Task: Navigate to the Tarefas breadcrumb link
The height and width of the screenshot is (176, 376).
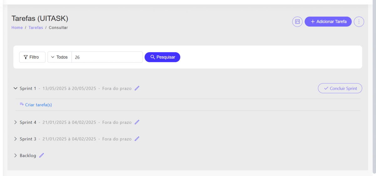Action: (x=36, y=28)
